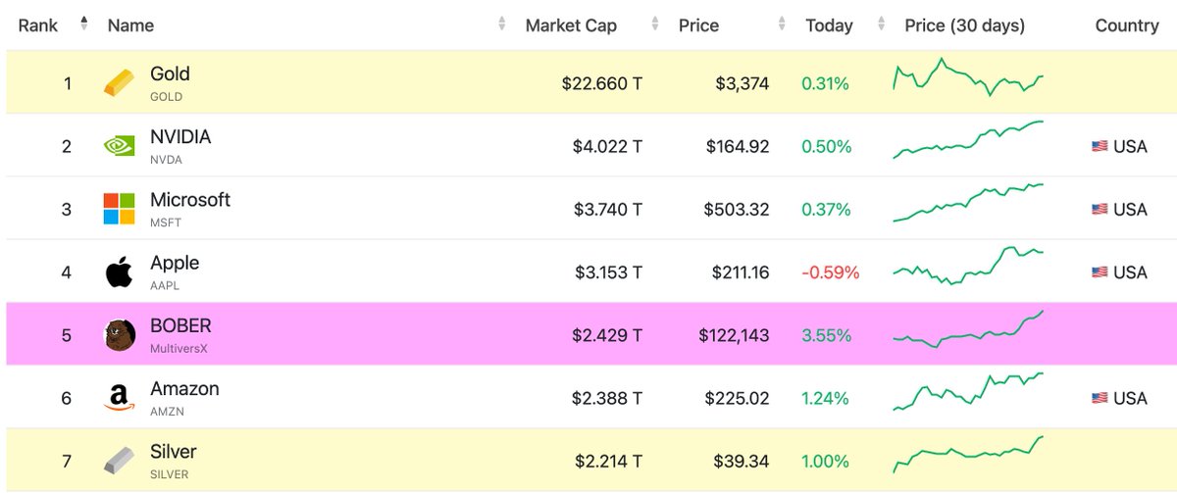The image size is (1177, 493).
Task: Open the Apple company link
Action: (x=175, y=263)
